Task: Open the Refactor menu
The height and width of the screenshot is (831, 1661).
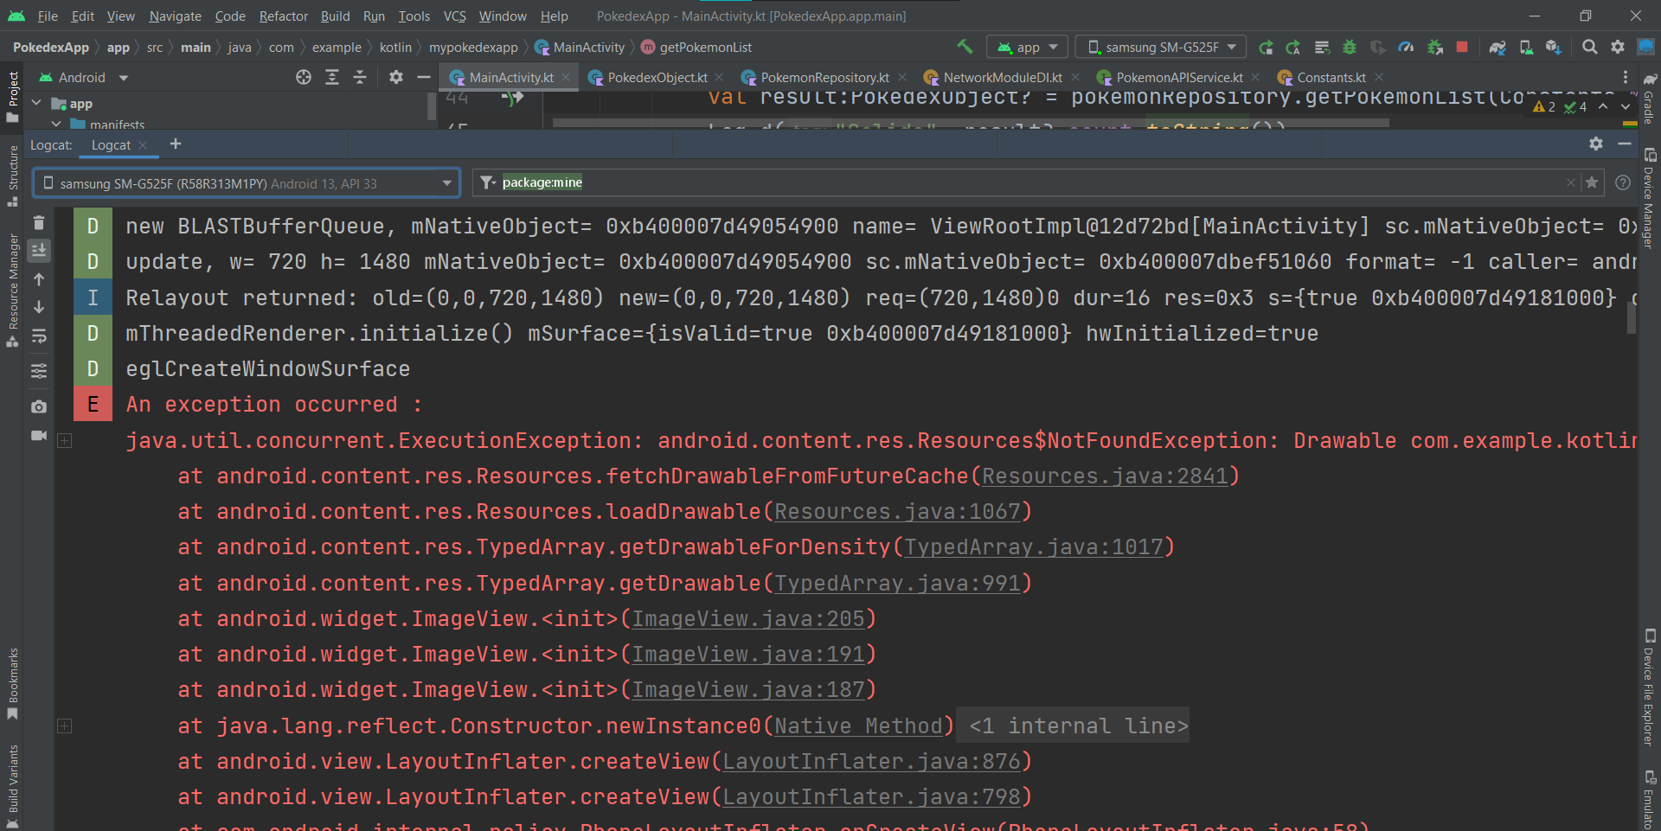Action: point(283,16)
